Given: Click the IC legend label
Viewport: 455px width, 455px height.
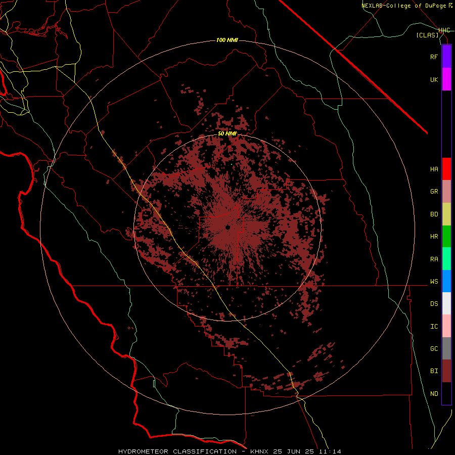Looking at the screenshot, I should 434,327.
